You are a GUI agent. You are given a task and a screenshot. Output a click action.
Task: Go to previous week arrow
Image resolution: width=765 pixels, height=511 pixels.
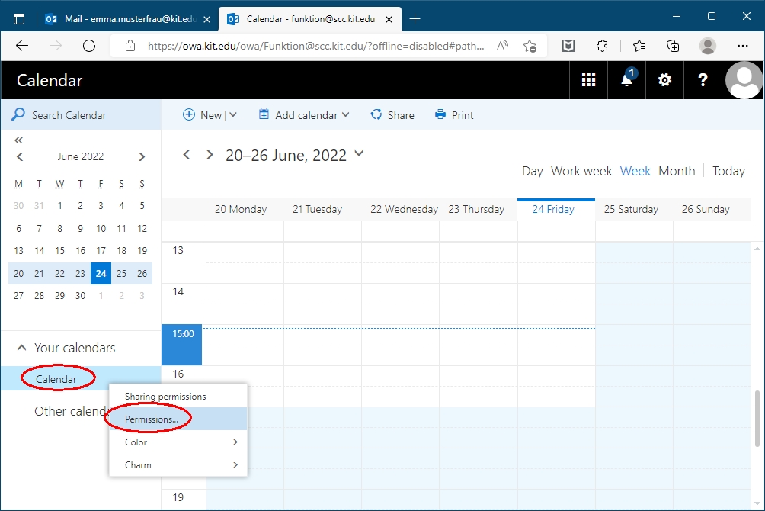click(x=186, y=155)
